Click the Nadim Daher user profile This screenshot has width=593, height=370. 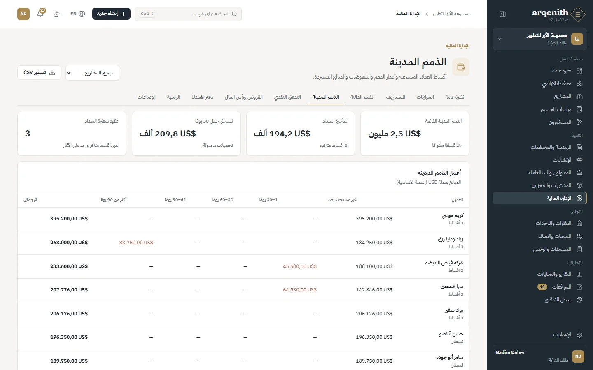539,356
